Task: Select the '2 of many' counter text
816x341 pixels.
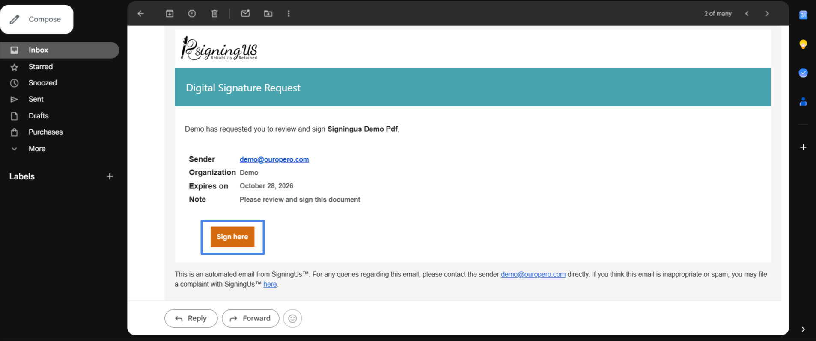Action: [x=718, y=14]
